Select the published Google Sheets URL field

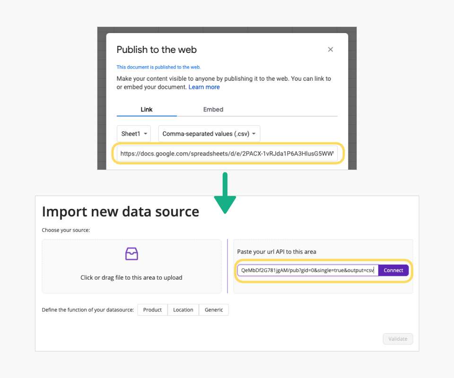(227, 154)
